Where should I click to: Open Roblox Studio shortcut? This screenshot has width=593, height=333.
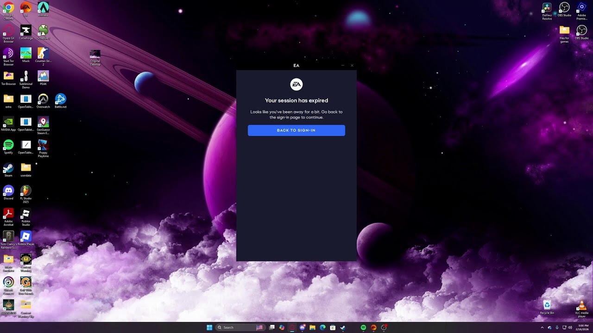(x=26, y=217)
